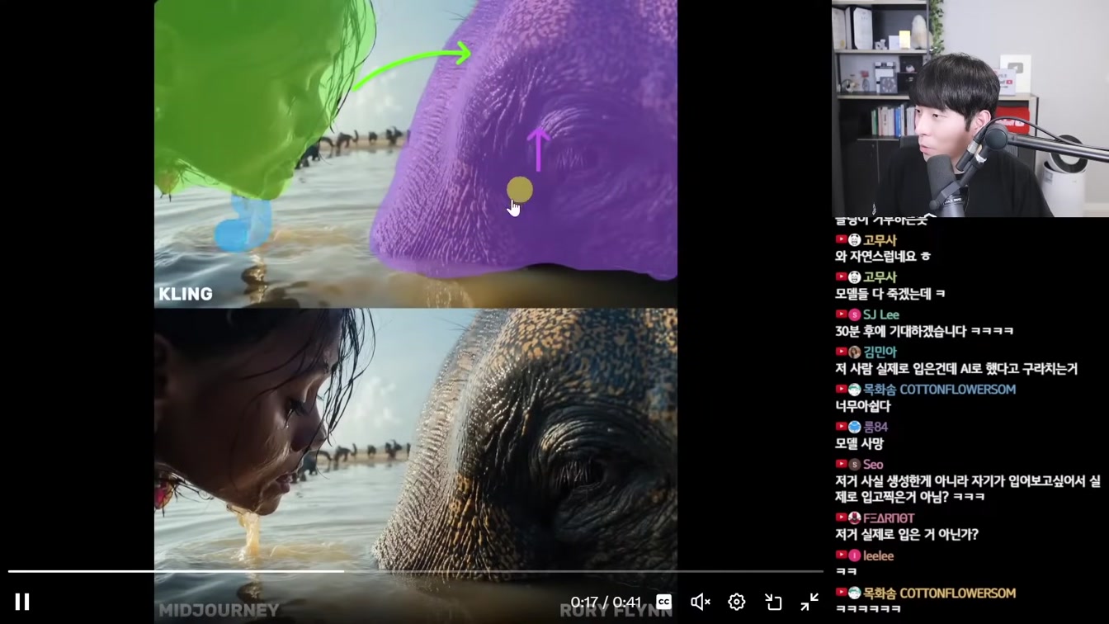
Task: Select message '저거 실제로 입은 거 아닌가?'
Action: 907,535
